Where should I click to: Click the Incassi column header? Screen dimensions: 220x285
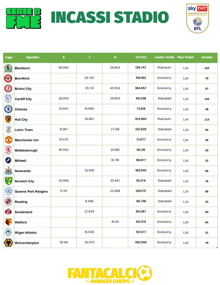pyautogui.click(x=207, y=57)
